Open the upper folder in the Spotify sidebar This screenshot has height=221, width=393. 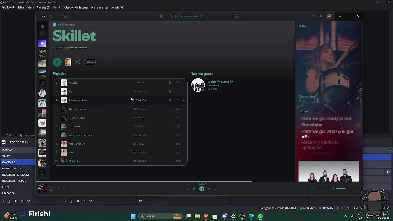point(42,83)
